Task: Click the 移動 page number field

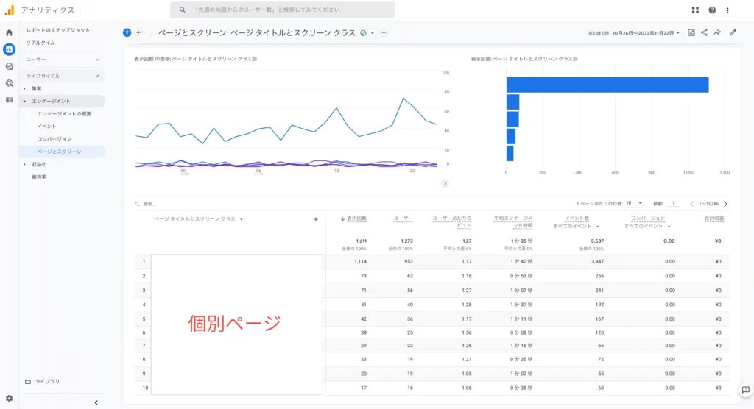Action: 673,203
